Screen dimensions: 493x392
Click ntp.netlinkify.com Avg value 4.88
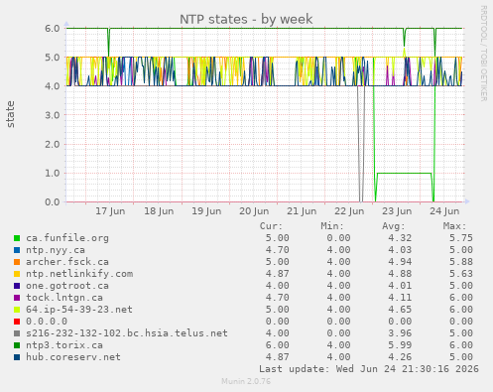point(400,274)
